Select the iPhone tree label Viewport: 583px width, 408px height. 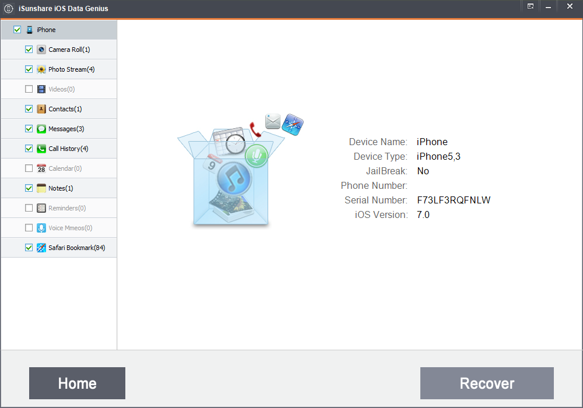[x=46, y=30]
